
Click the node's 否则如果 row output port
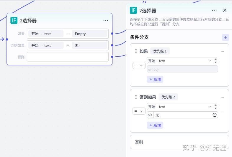(112, 45)
